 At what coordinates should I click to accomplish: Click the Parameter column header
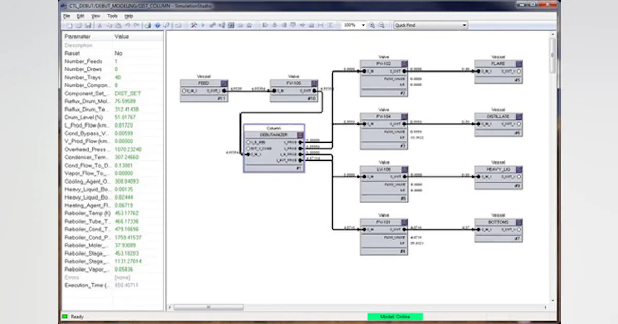click(87, 37)
